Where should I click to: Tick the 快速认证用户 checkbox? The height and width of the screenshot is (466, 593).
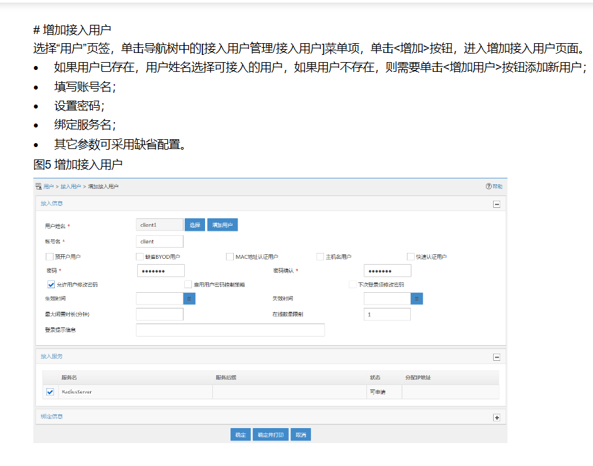tap(410, 257)
